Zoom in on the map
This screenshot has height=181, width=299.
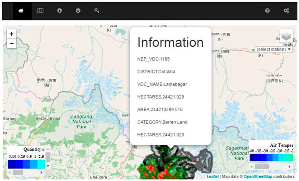click(11, 34)
